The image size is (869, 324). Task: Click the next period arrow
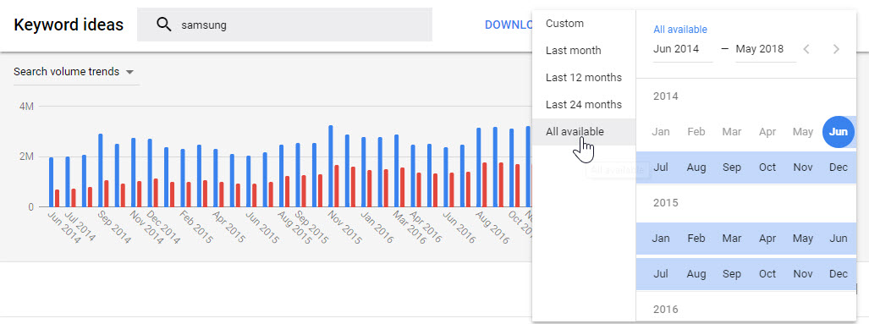[836, 49]
